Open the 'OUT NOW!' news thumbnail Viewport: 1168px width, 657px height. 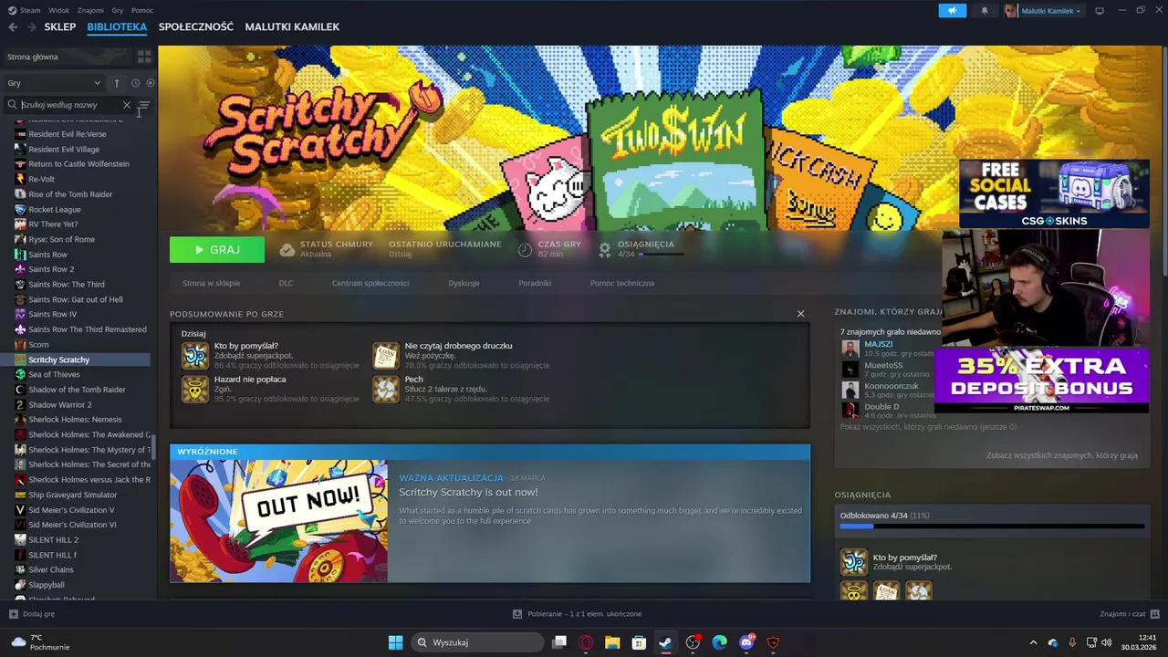[278, 521]
